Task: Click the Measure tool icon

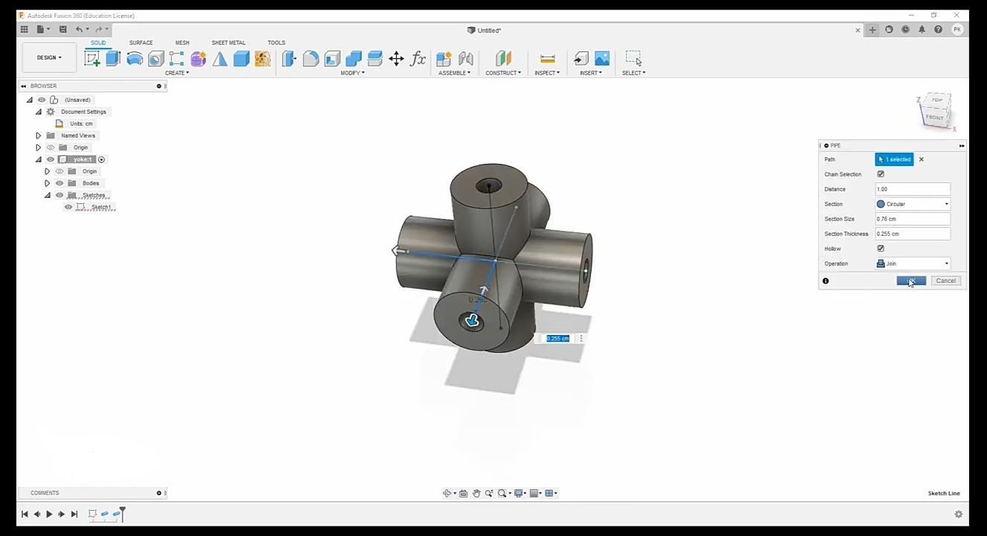Action: 547,59
